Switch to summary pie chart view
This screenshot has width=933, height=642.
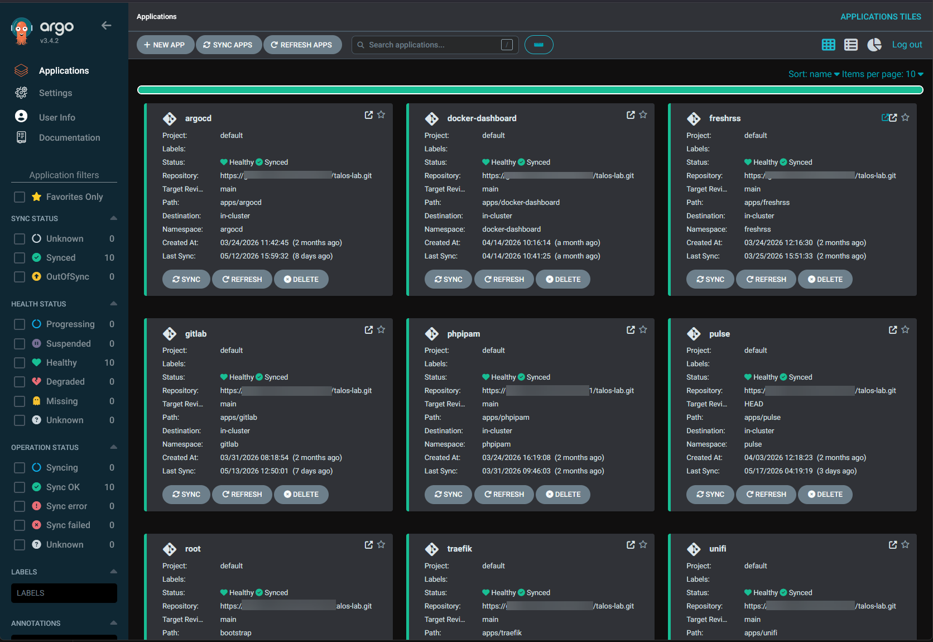[874, 45]
